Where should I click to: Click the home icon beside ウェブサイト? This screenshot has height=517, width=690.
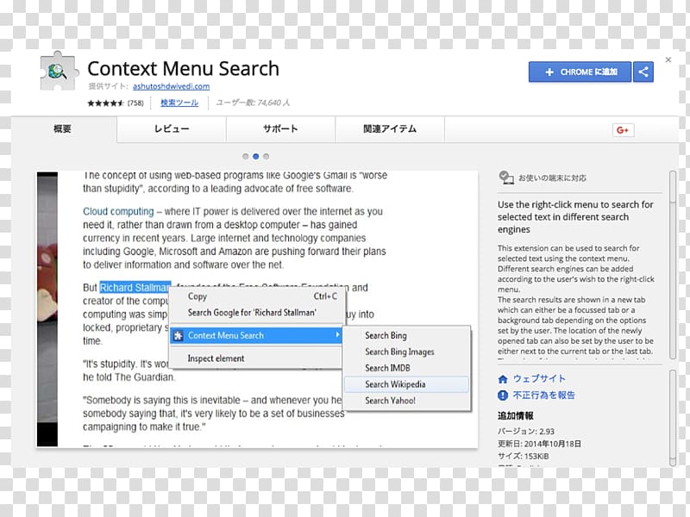(503, 379)
